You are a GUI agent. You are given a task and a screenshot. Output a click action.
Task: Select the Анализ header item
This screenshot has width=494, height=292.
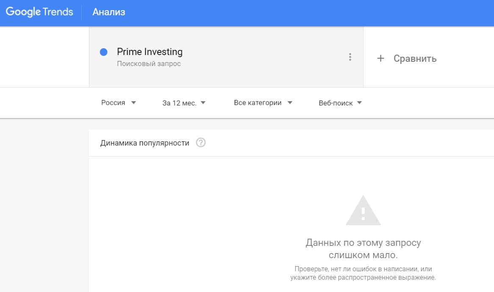[109, 12]
